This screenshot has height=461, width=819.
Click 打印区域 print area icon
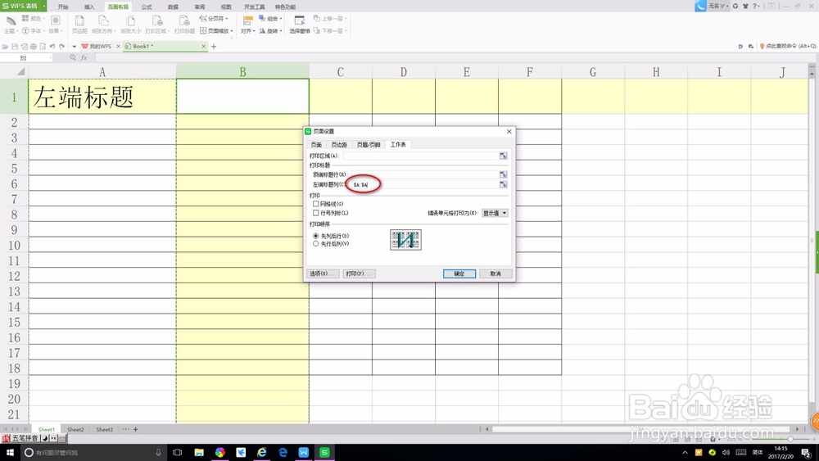coord(156,20)
